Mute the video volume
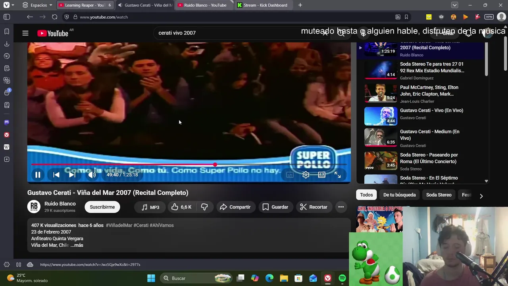The width and height of the screenshot is (508, 286). point(92,175)
